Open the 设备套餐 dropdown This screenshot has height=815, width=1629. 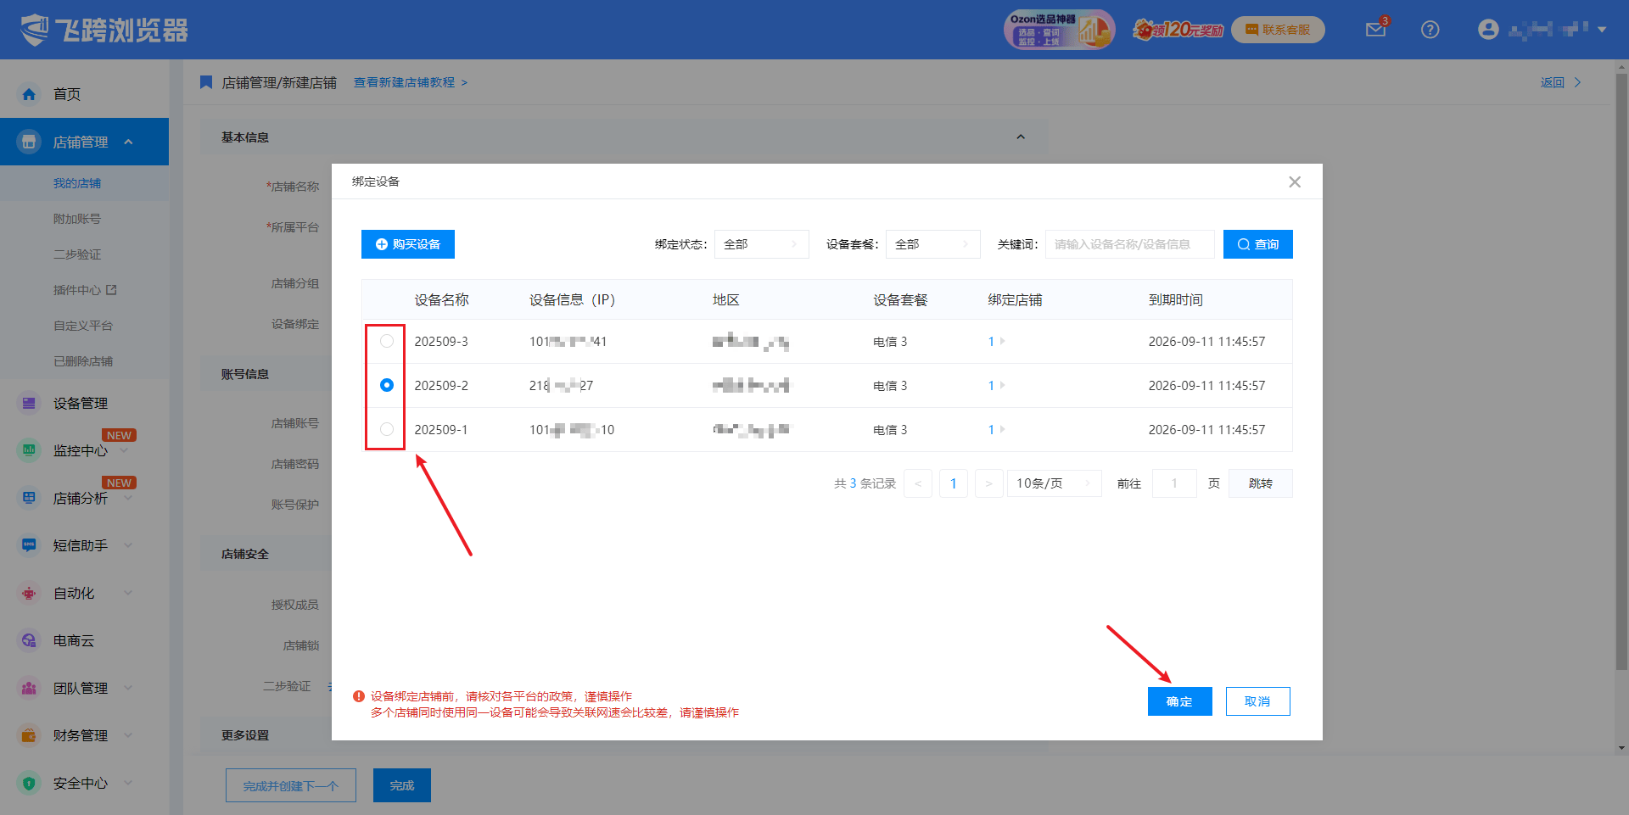932,244
